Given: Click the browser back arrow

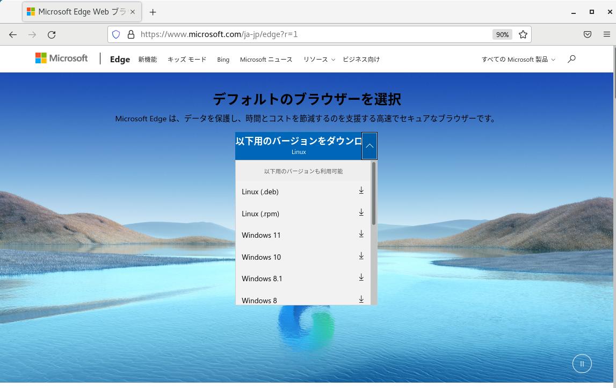Looking at the screenshot, I should (13, 34).
